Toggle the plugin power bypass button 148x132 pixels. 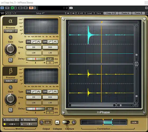pyautogui.click(x=2, y=8)
